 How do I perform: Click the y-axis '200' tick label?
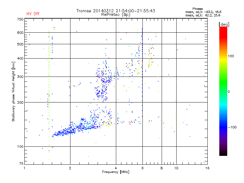20,102
